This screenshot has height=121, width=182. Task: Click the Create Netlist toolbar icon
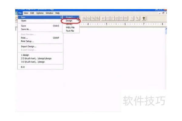(117, 18)
